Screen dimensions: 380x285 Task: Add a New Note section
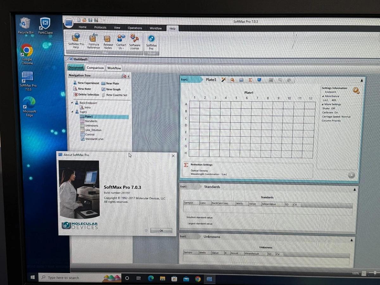[82, 89]
